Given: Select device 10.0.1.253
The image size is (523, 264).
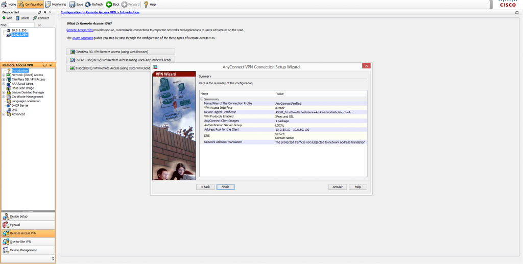Looking at the screenshot, I should 19,30.
